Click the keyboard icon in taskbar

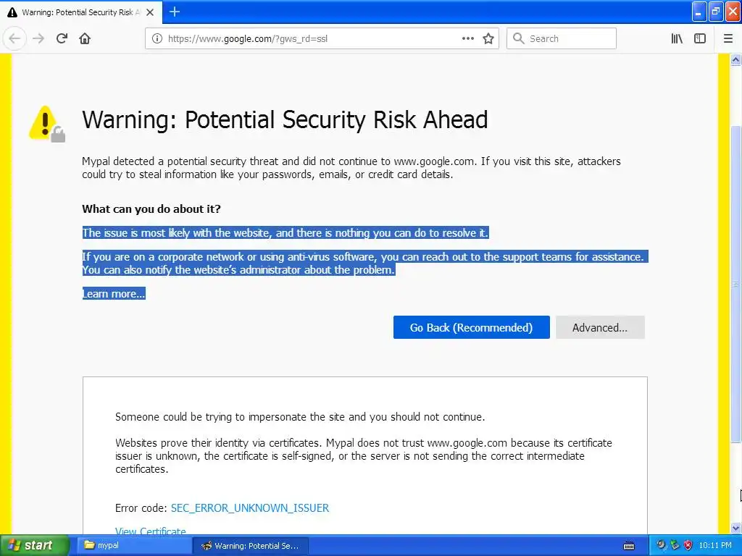click(x=629, y=546)
